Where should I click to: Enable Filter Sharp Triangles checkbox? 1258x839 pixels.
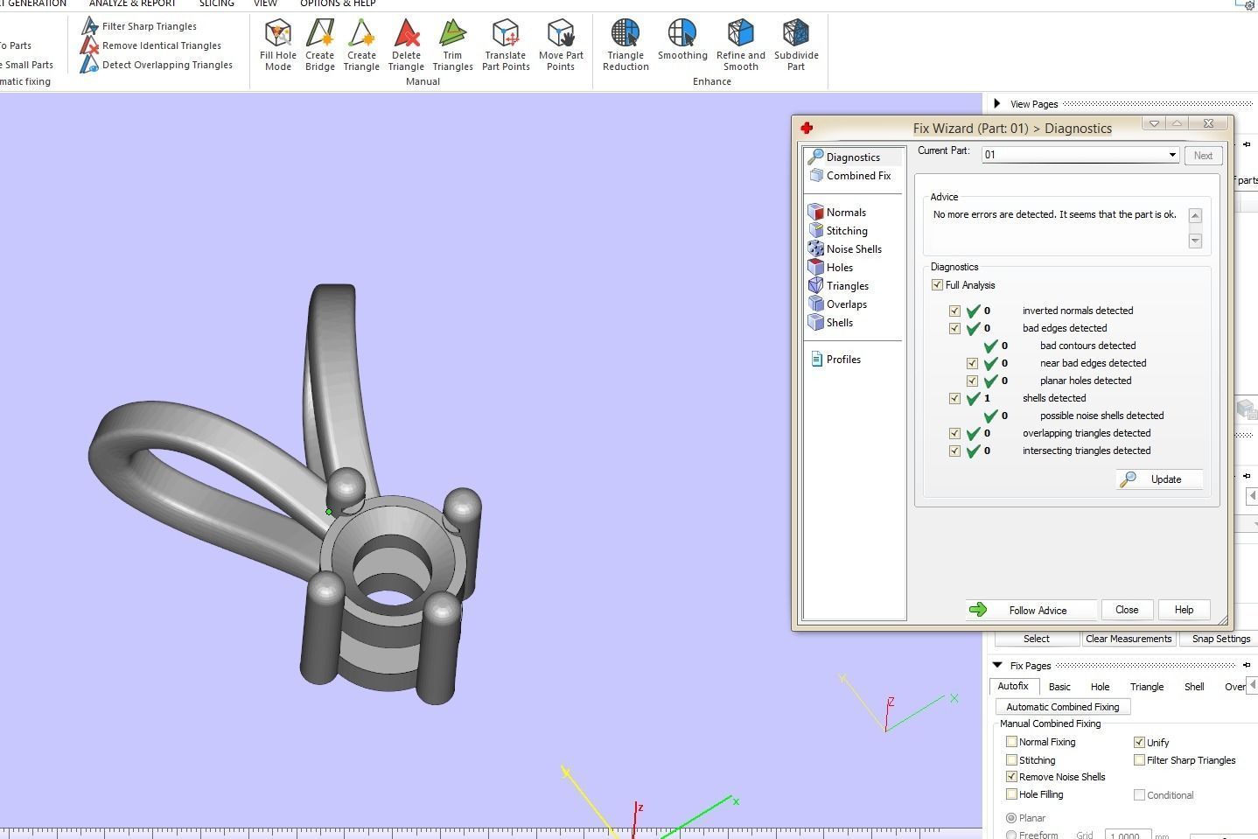point(1139,760)
